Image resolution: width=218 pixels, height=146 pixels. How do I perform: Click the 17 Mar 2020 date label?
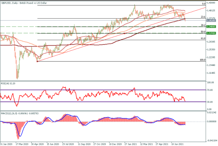pyautogui.click(x=22, y=144)
